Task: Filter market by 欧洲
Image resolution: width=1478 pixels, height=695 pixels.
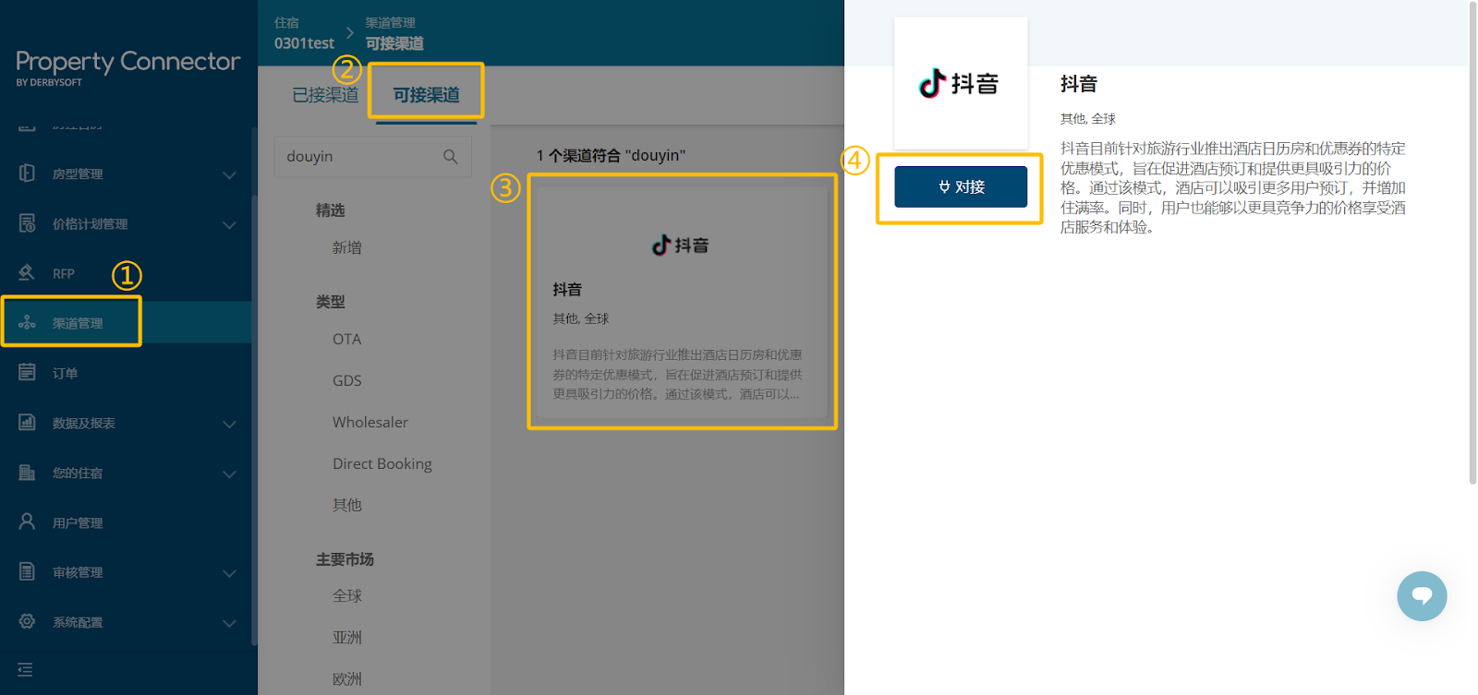Action: point(347,679)
